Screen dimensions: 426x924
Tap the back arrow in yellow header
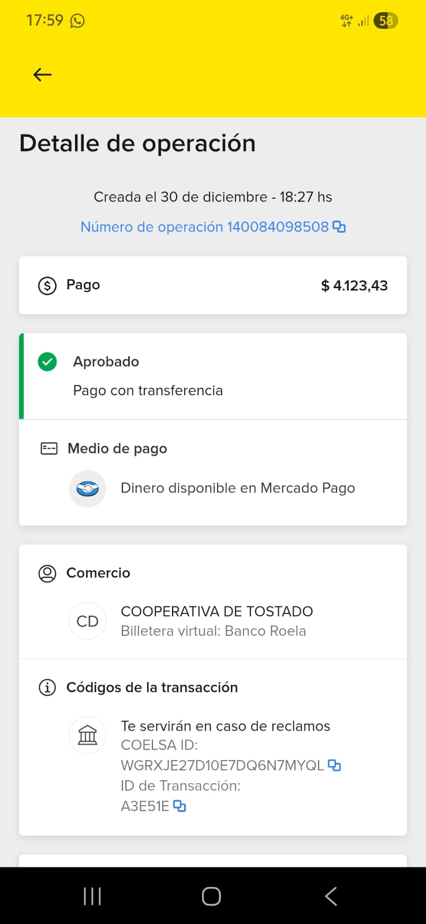(43, 74)
